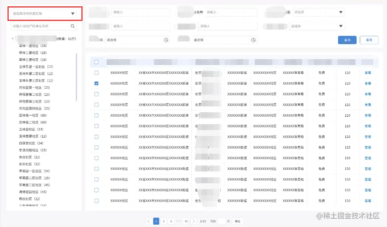Tick the checkbox of the first table row

[96, 73]
